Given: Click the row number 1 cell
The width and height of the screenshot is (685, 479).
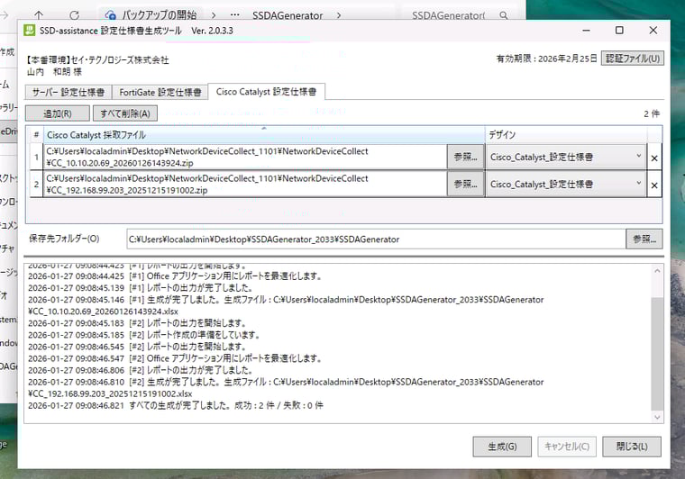Looking at the screenshot, I should point(36,157).
